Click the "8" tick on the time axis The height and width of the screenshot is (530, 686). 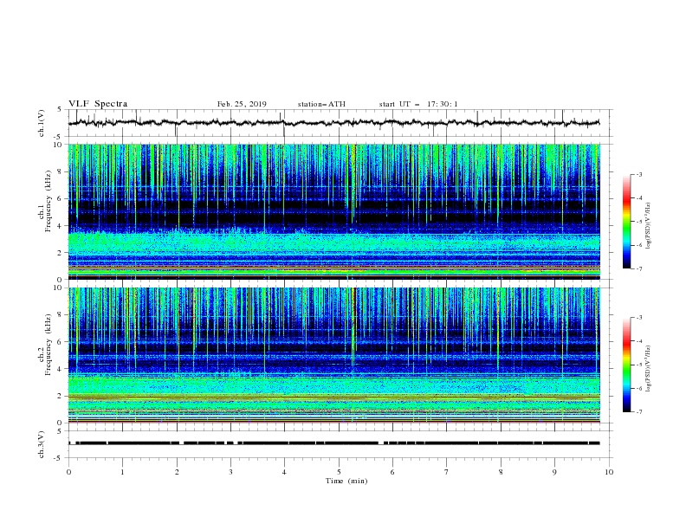[501, 472]
